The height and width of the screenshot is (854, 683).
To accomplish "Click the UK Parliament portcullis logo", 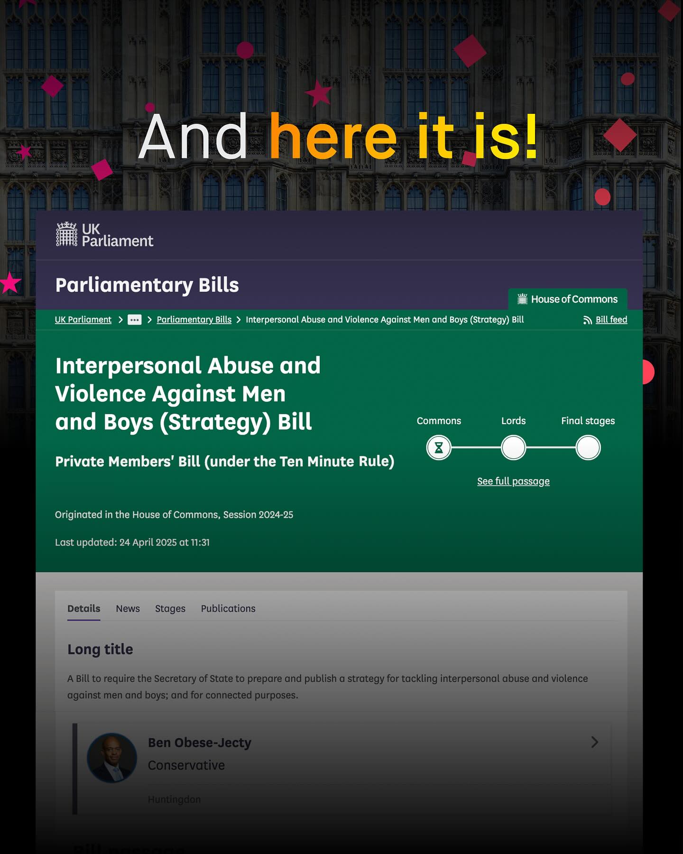I will [66, 234].
